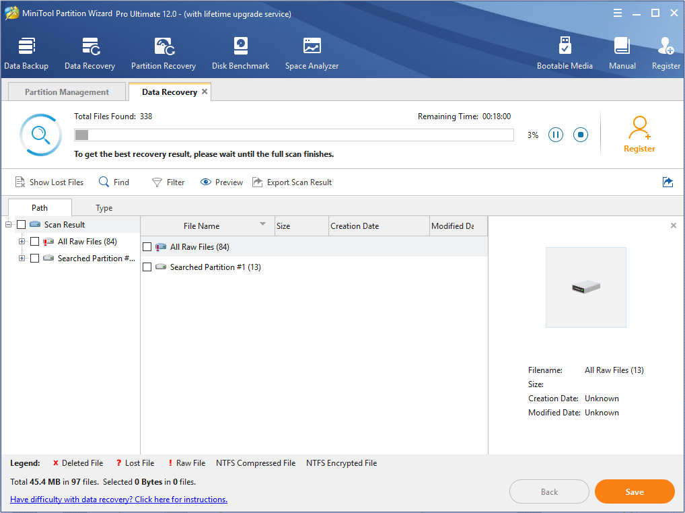Click the scanning magnifier progress icon
This screenshot has width=685, height=513.
tap(40, 135)
